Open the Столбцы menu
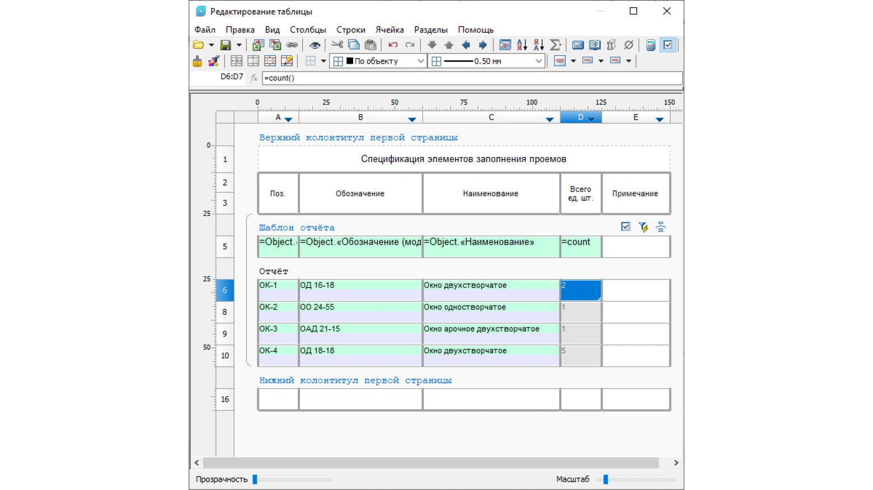The image size is (873, 490). pos(308,30)
